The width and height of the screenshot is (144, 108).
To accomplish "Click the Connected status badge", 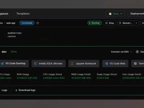I will [x=27, y=23].
